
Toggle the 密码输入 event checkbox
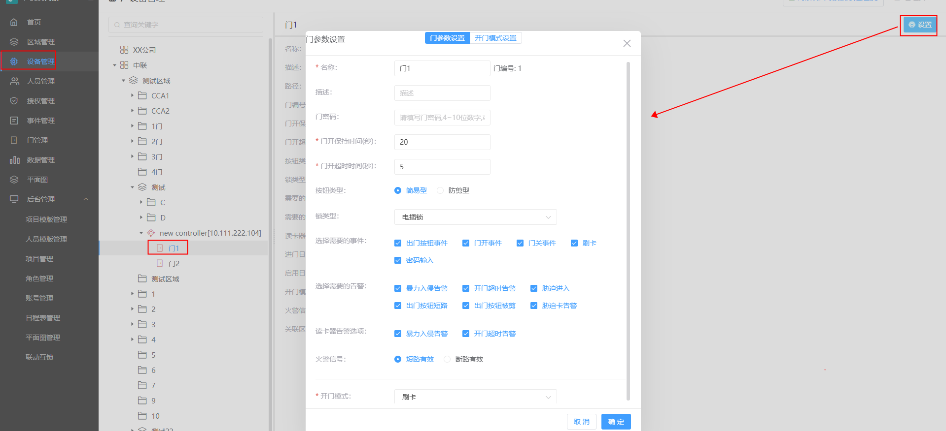(x=398, y=260)
